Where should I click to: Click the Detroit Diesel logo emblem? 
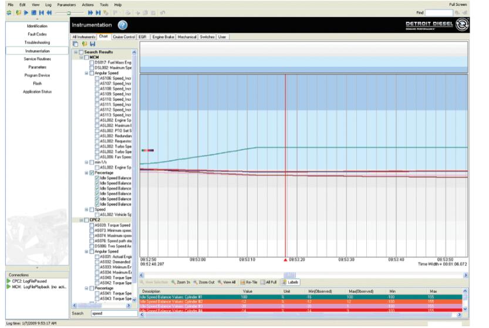click(x=462, y=25)
